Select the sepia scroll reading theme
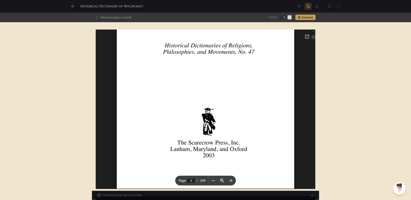The image size is (411, 200). (x=308, y=6)
